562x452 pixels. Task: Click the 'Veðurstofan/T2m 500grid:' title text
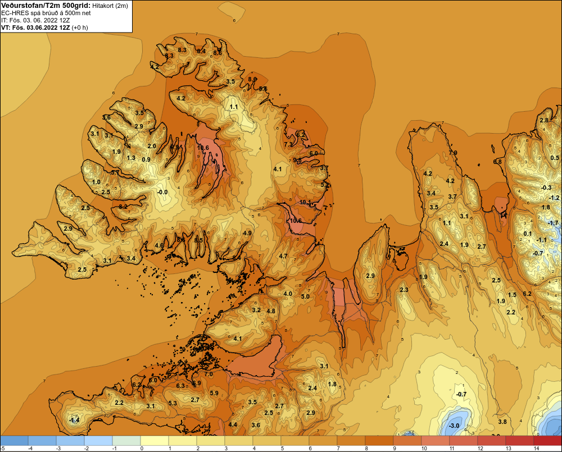pyautogui.click(x=46, y=6)
